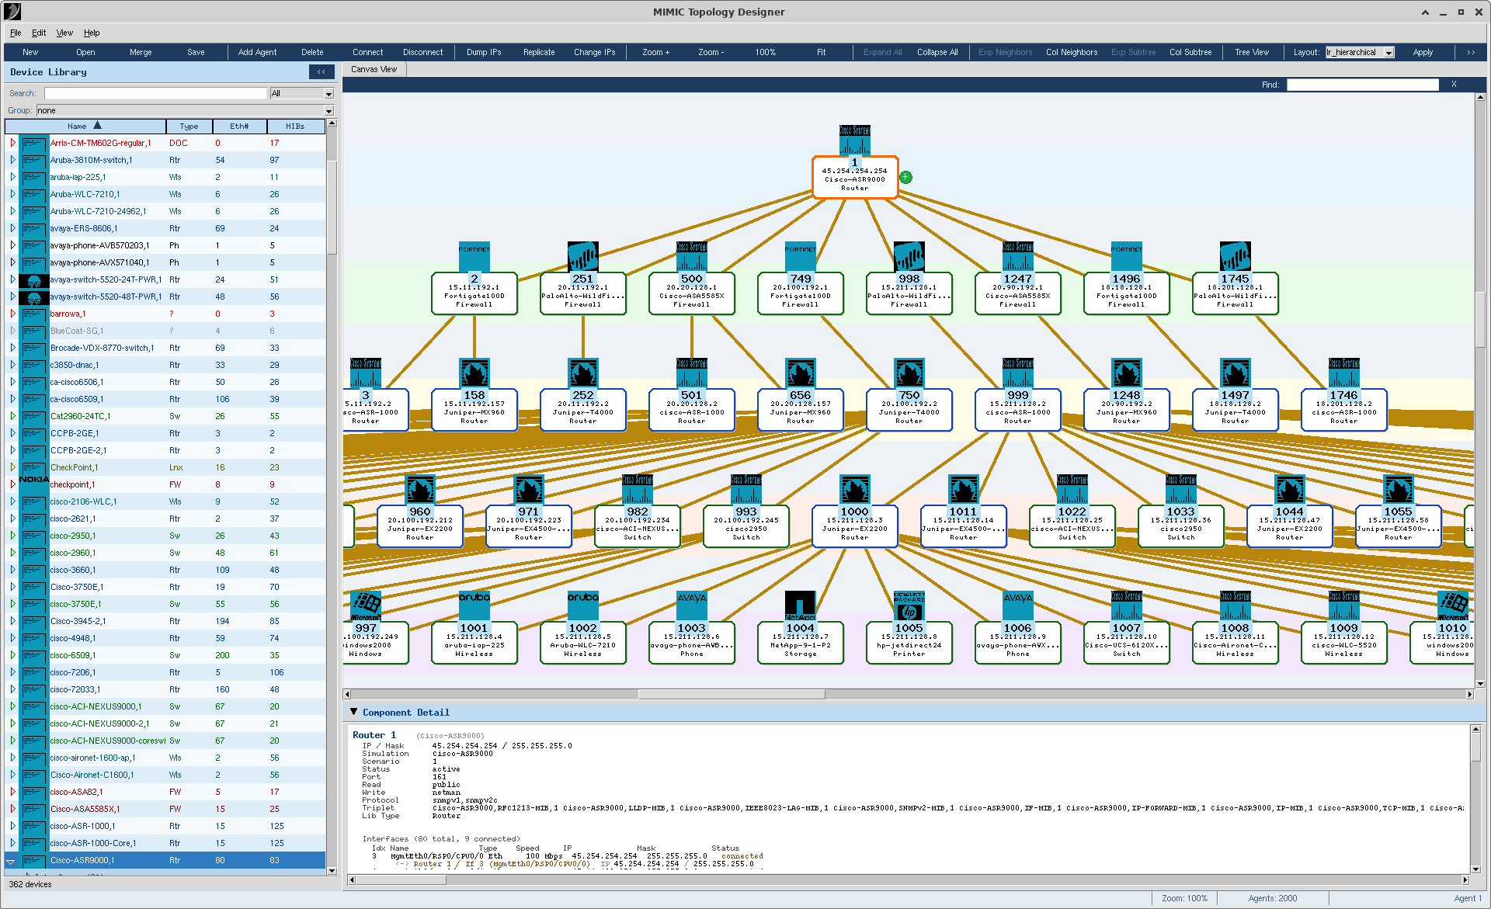Expand the barrowa,1 device row
Image resolution: width=1491 pixels, height=909 pixels.
click(12, 314)
